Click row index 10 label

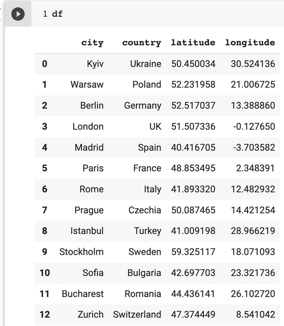click(x=45, y=273)
